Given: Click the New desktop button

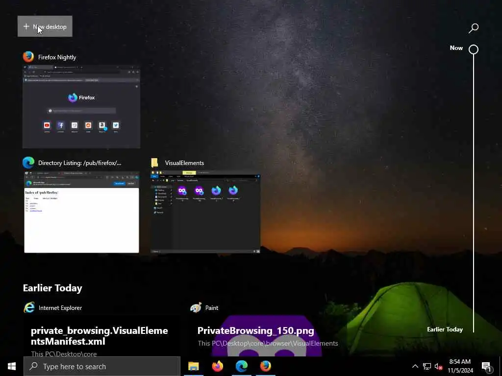Looking at the screenshot, I should 45,26.
